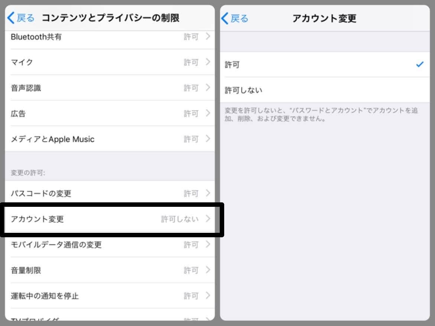This screenshot has width=435, height=326.
Task: Select the 許可しない option
Action: pos(325,90)
